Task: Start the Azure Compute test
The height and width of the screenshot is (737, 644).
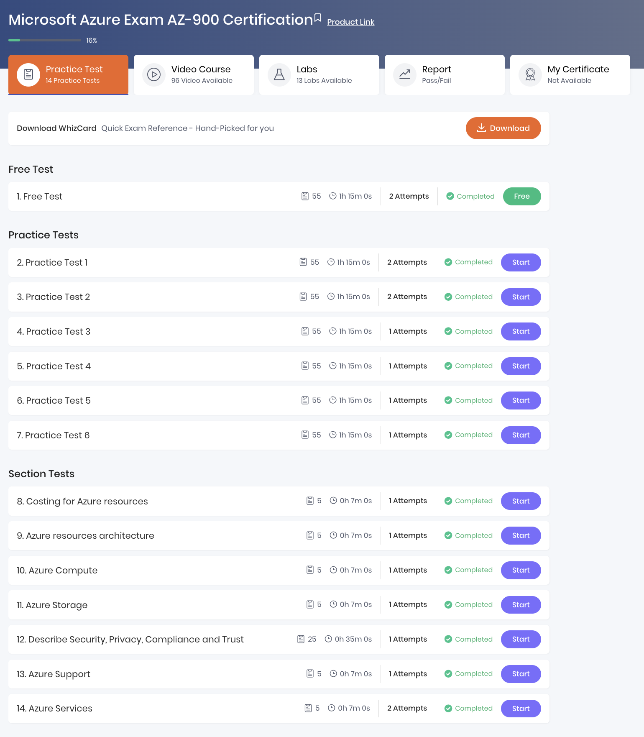Action: [521, 570]
